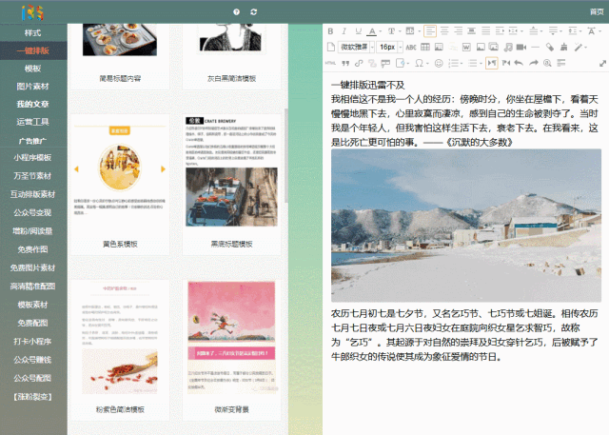The image size is (609, 435).
Task: Click the help question mark icon
Action: tap(236, 11)
